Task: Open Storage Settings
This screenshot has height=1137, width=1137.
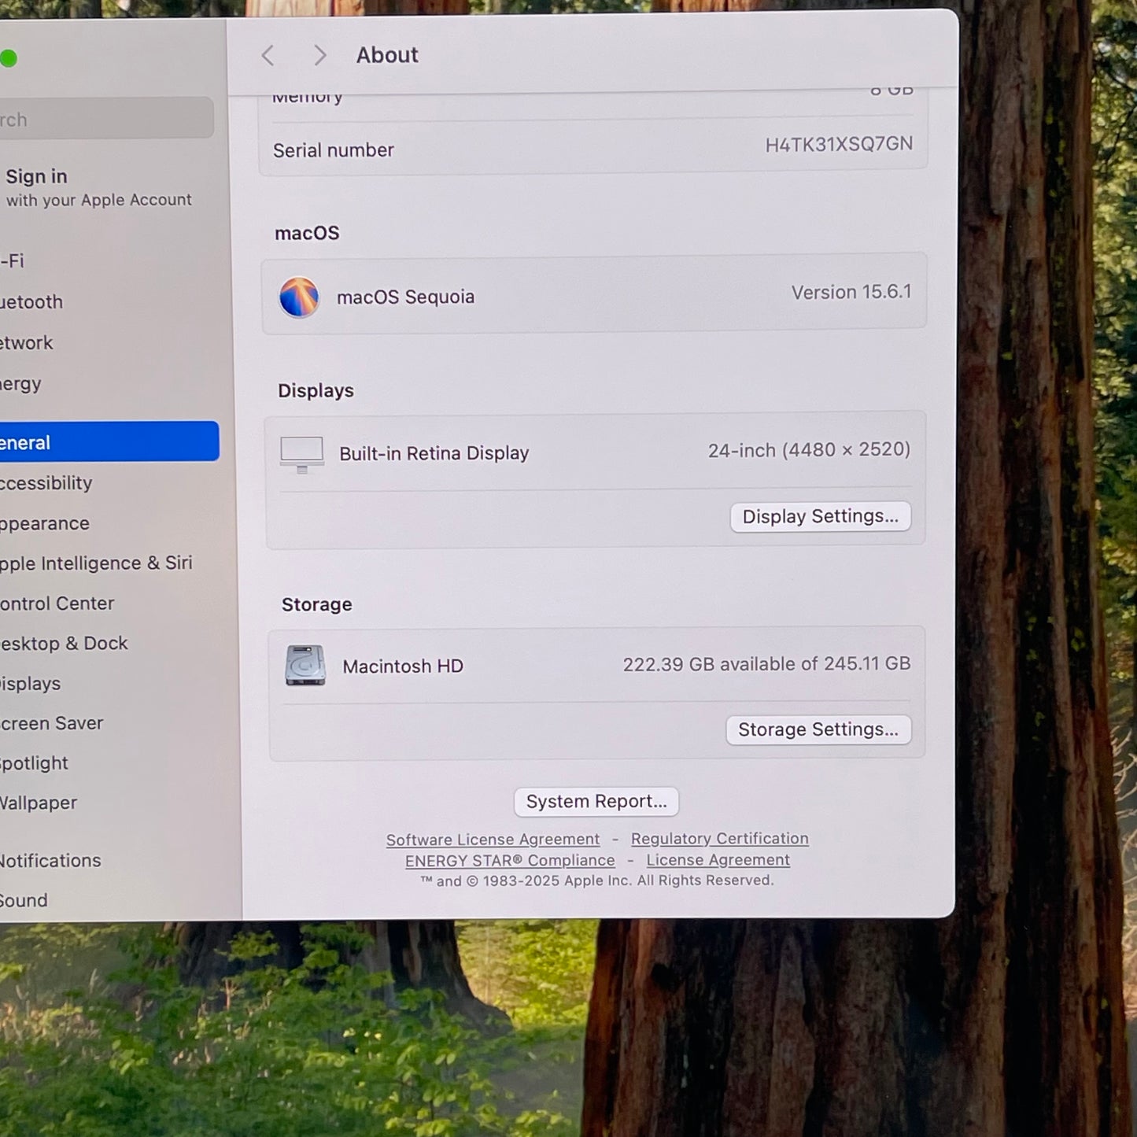Action: tap(818, 730)
